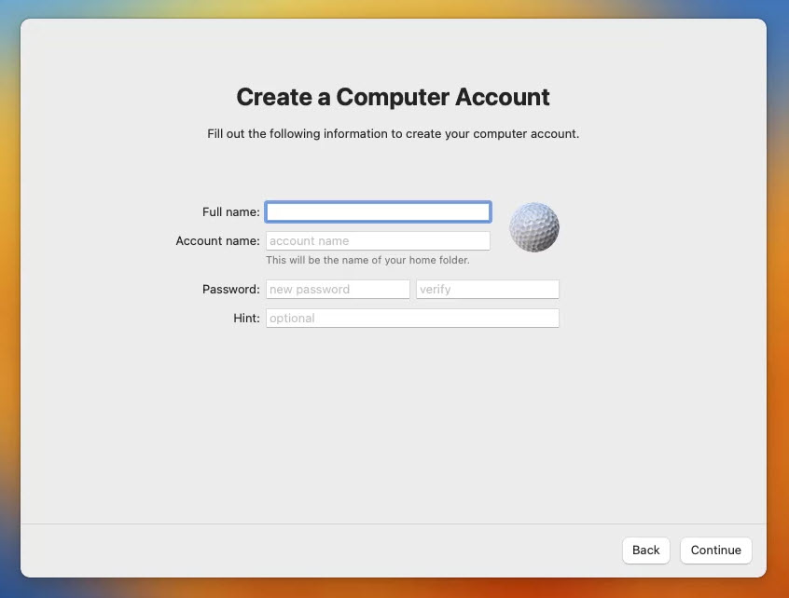
Task: Click the 'Create a Computer Account' heading
Action: coord(393,97)
